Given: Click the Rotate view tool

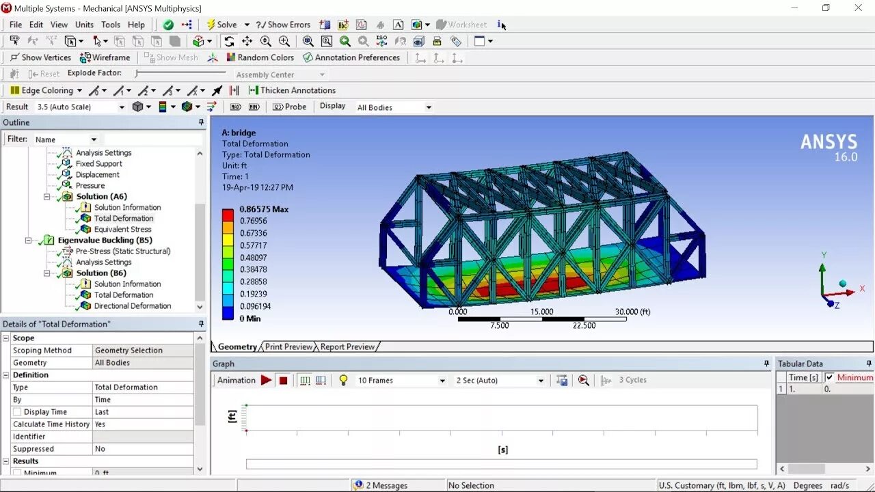Looking at the screenshot, I should click(229, 41).
